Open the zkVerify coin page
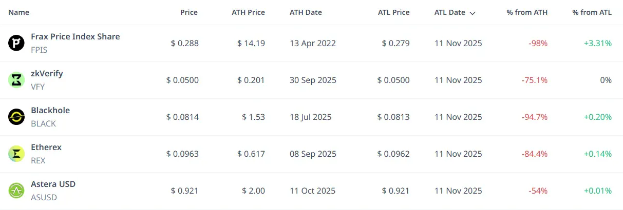 point(47,74)
